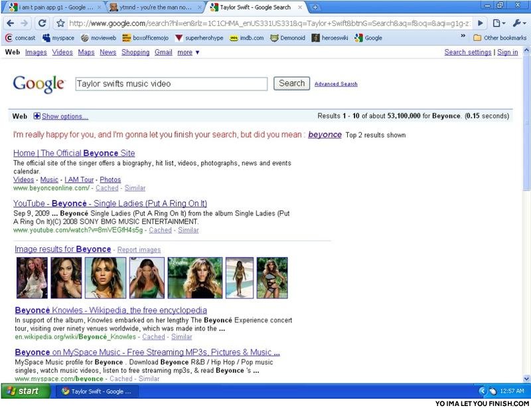This screenshot has width=531, height=408.
Task: Open the page menu icon
Action: click(499, 23)
